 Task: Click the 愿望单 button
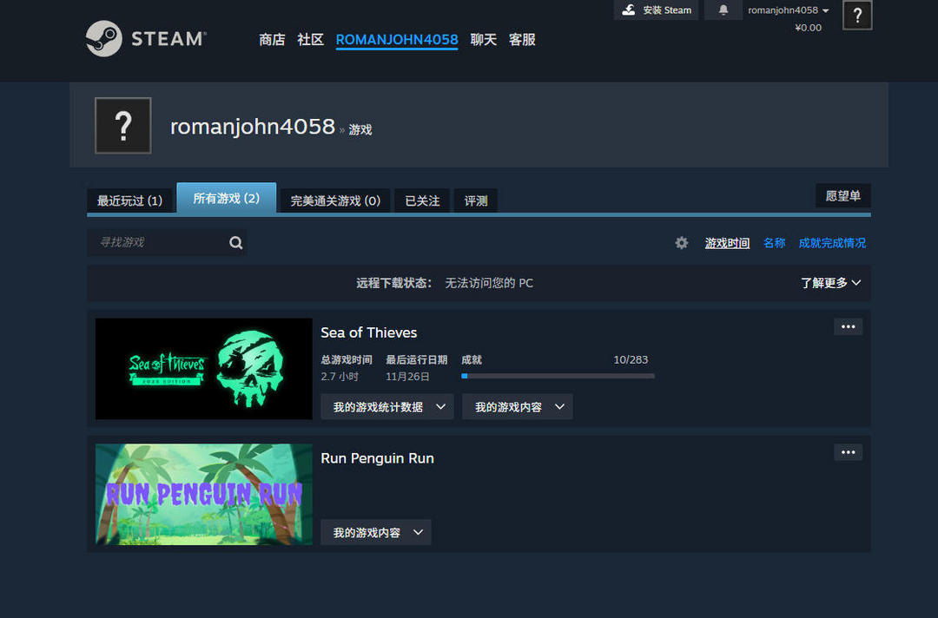[x=842, y=196]
